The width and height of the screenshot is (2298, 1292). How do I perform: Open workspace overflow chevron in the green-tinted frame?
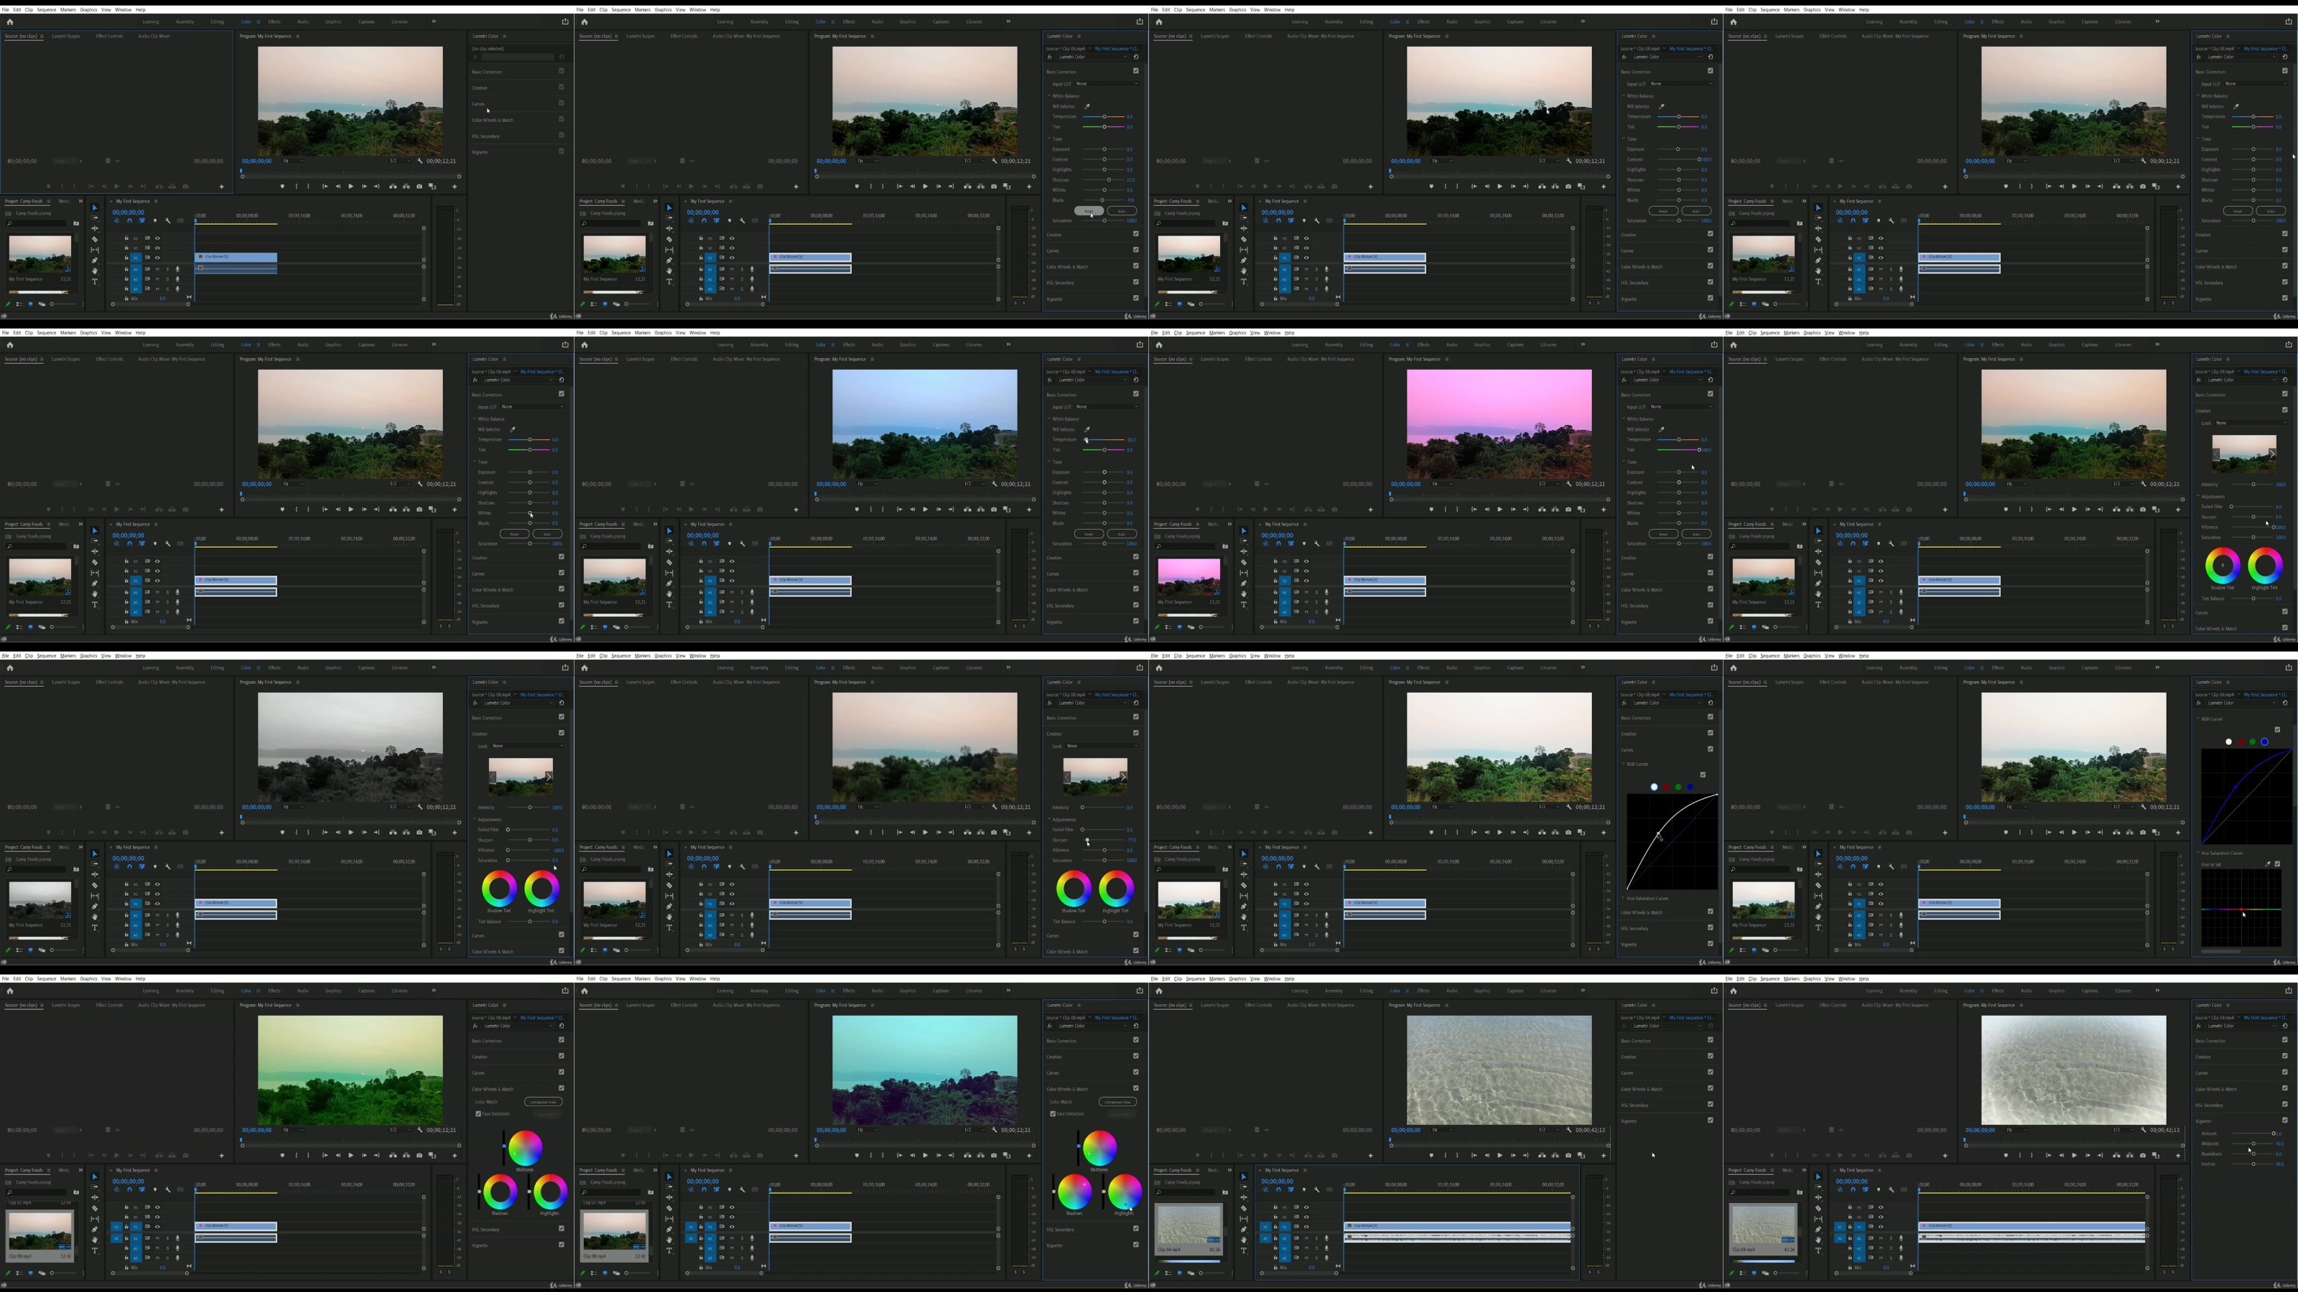pos(434,991)
